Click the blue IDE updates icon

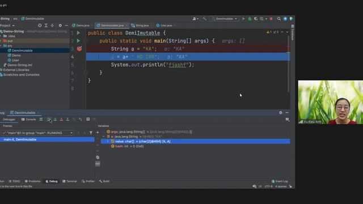pos(285,19)
